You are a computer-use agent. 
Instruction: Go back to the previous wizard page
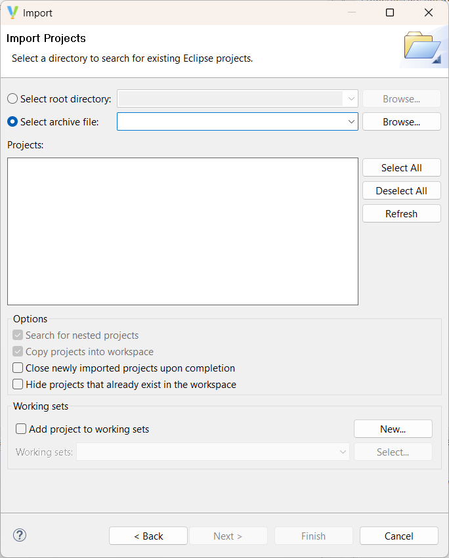click(148, 536)
